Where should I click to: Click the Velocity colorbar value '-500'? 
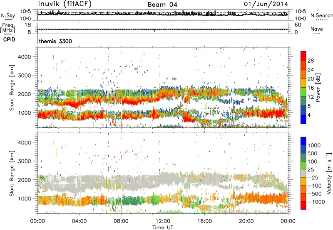[x=315, y=193]
